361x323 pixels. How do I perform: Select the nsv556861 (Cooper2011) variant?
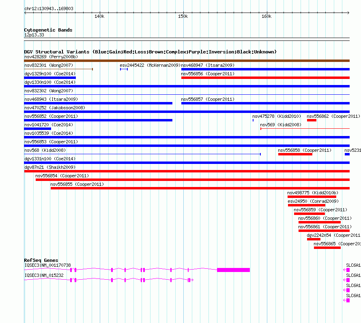[x=324, y=231]
